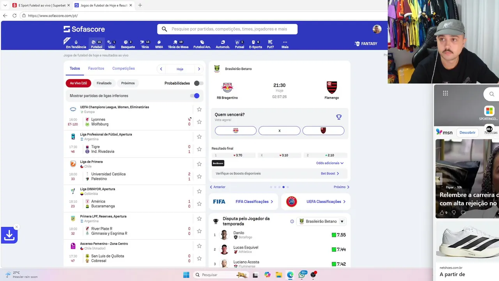The height and width of the screenshot is (281, 499).
Task: Click the taskbar Pesquisar search box
Action: pyautogui.click(x=221, y=275)
